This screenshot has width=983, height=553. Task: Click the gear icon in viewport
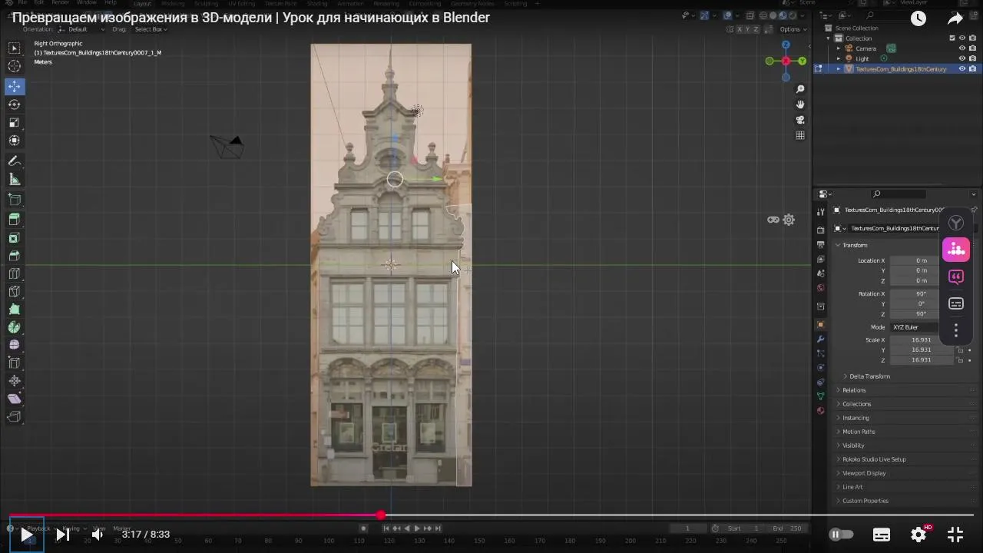(789, 220)
